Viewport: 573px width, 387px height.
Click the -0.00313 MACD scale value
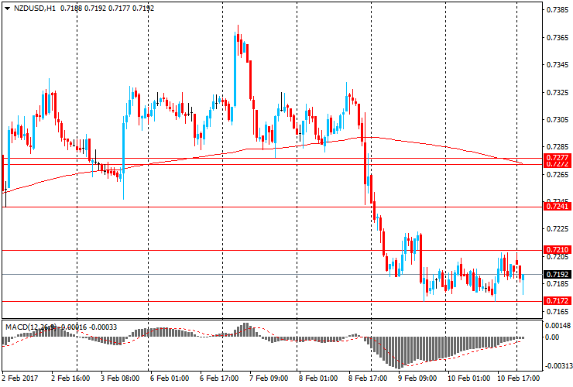pos(556,368)
